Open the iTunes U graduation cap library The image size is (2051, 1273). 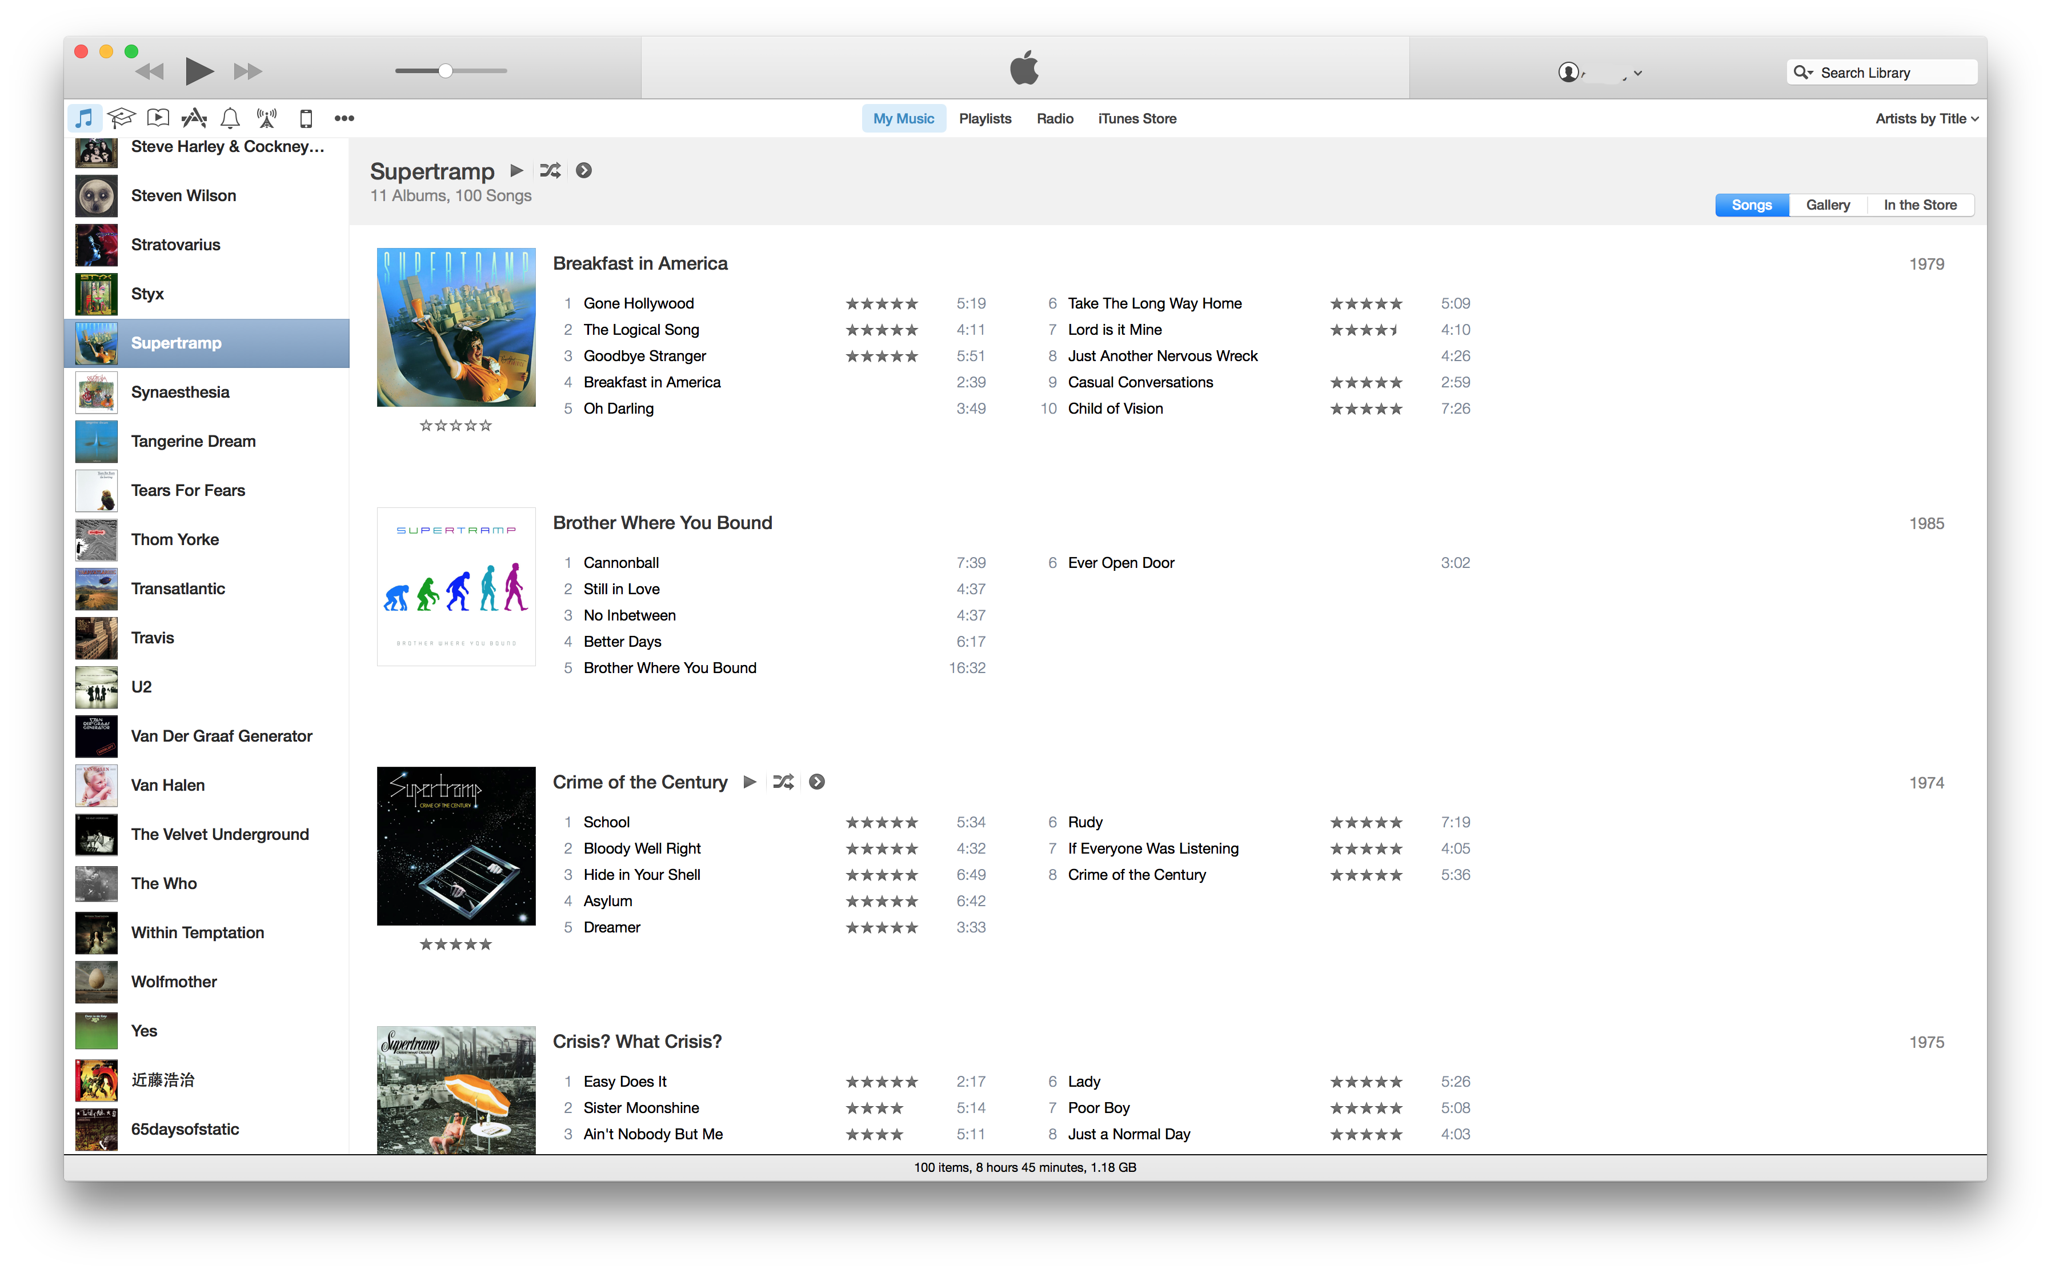(x=121, y=118)
